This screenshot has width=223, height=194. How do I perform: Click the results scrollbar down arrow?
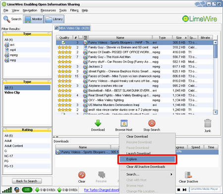(x=215, y=112)
